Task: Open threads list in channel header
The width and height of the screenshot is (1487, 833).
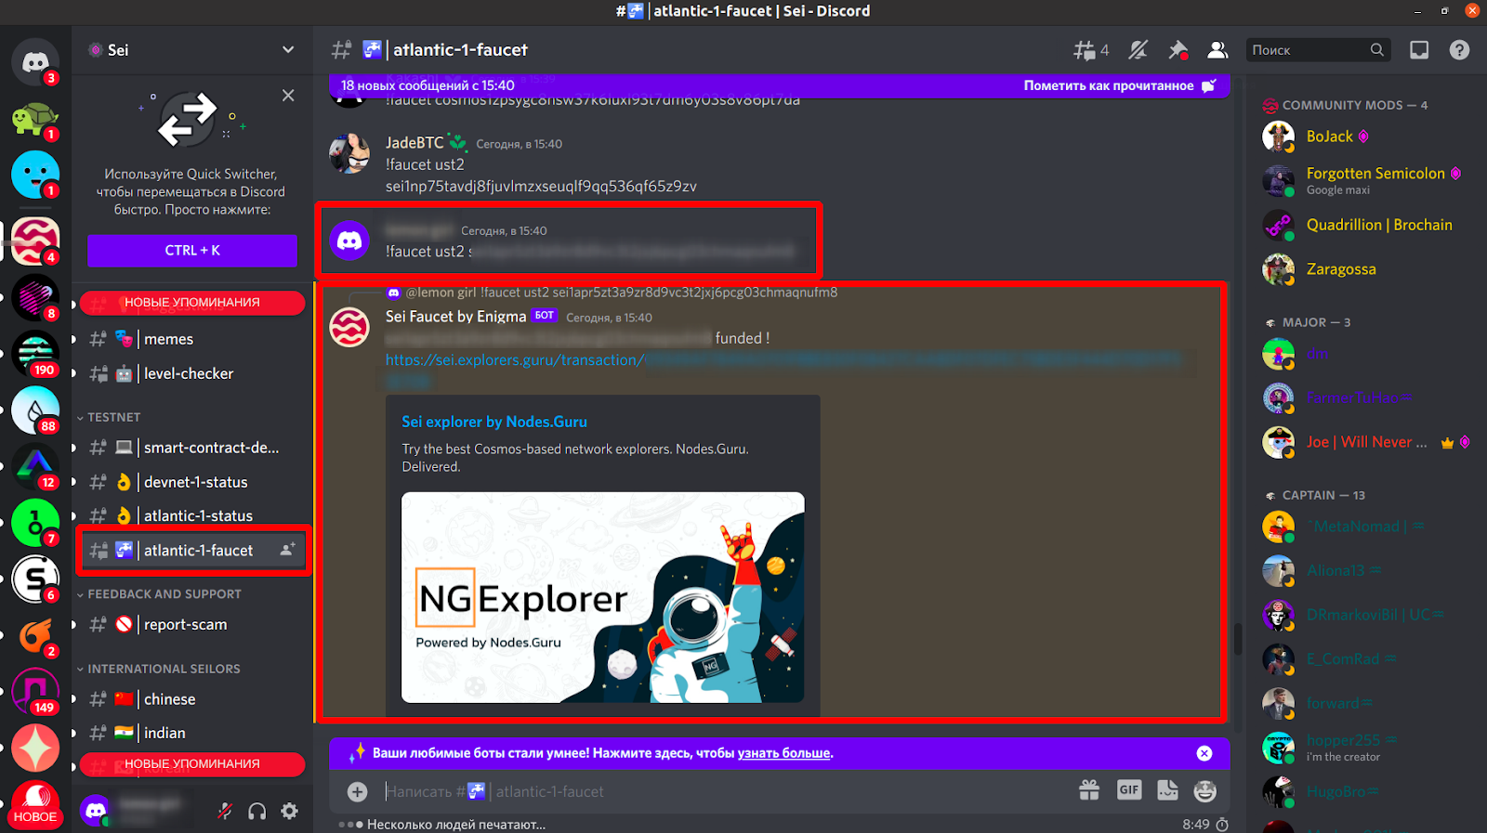Action: point(1091,50)
